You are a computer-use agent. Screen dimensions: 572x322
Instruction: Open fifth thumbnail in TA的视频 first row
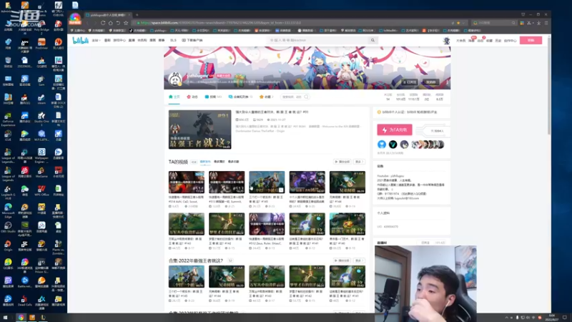(347, 182)
